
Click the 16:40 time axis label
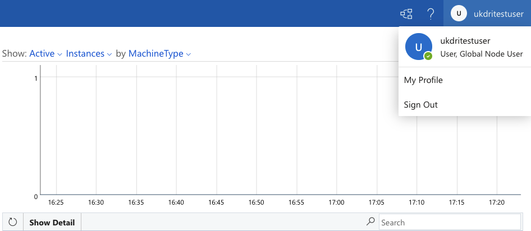tap(176, 202)
